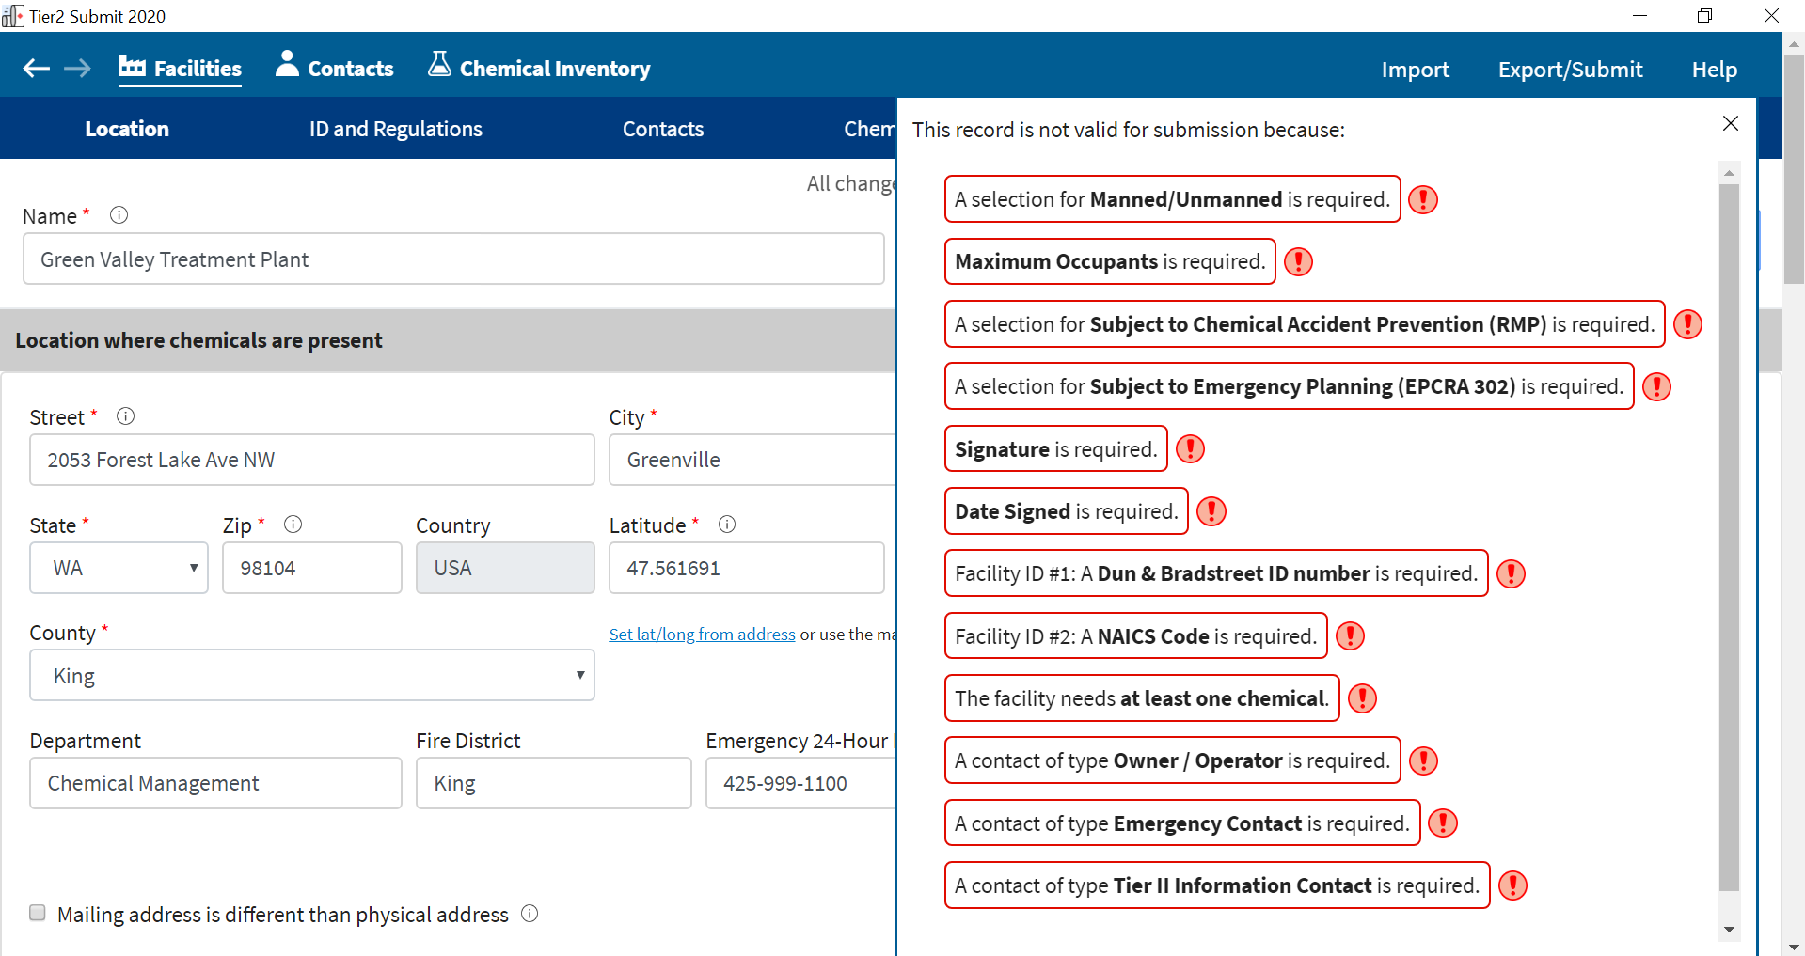
Task: Go back with the left arrow
Action: point(36,68)
